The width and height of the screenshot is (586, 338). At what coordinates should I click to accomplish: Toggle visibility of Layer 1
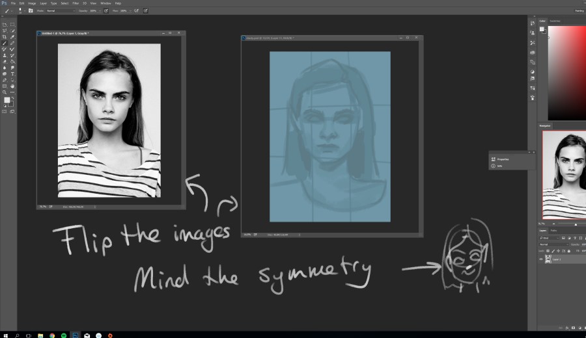click(541, 259)
